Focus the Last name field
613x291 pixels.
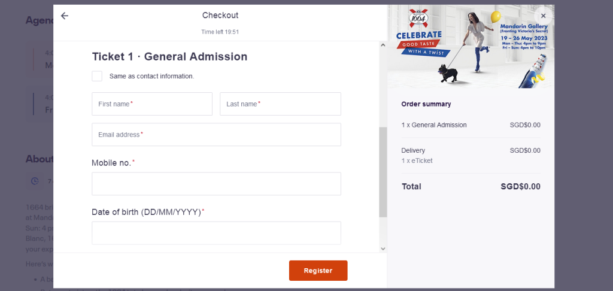[280, 104]
